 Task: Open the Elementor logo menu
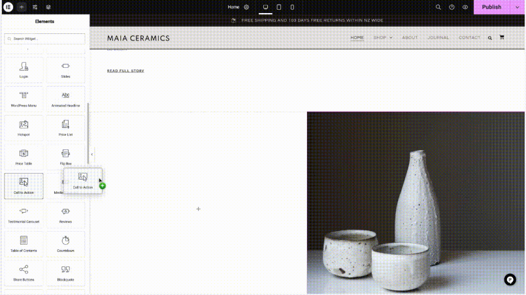point(8,7)
